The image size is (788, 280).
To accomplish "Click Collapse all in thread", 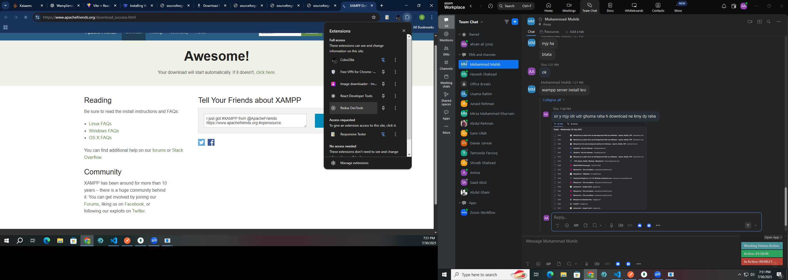I will [553, 100].
